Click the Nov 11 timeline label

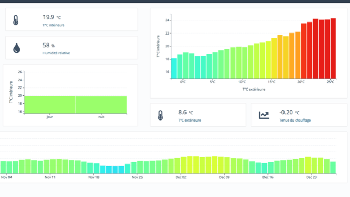tap(50, 177)
